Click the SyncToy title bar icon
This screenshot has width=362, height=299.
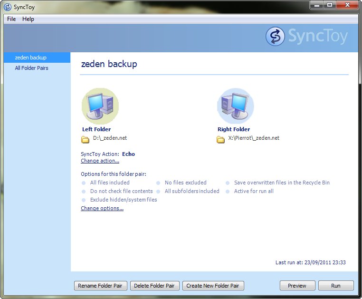click(x=8, y=7)
